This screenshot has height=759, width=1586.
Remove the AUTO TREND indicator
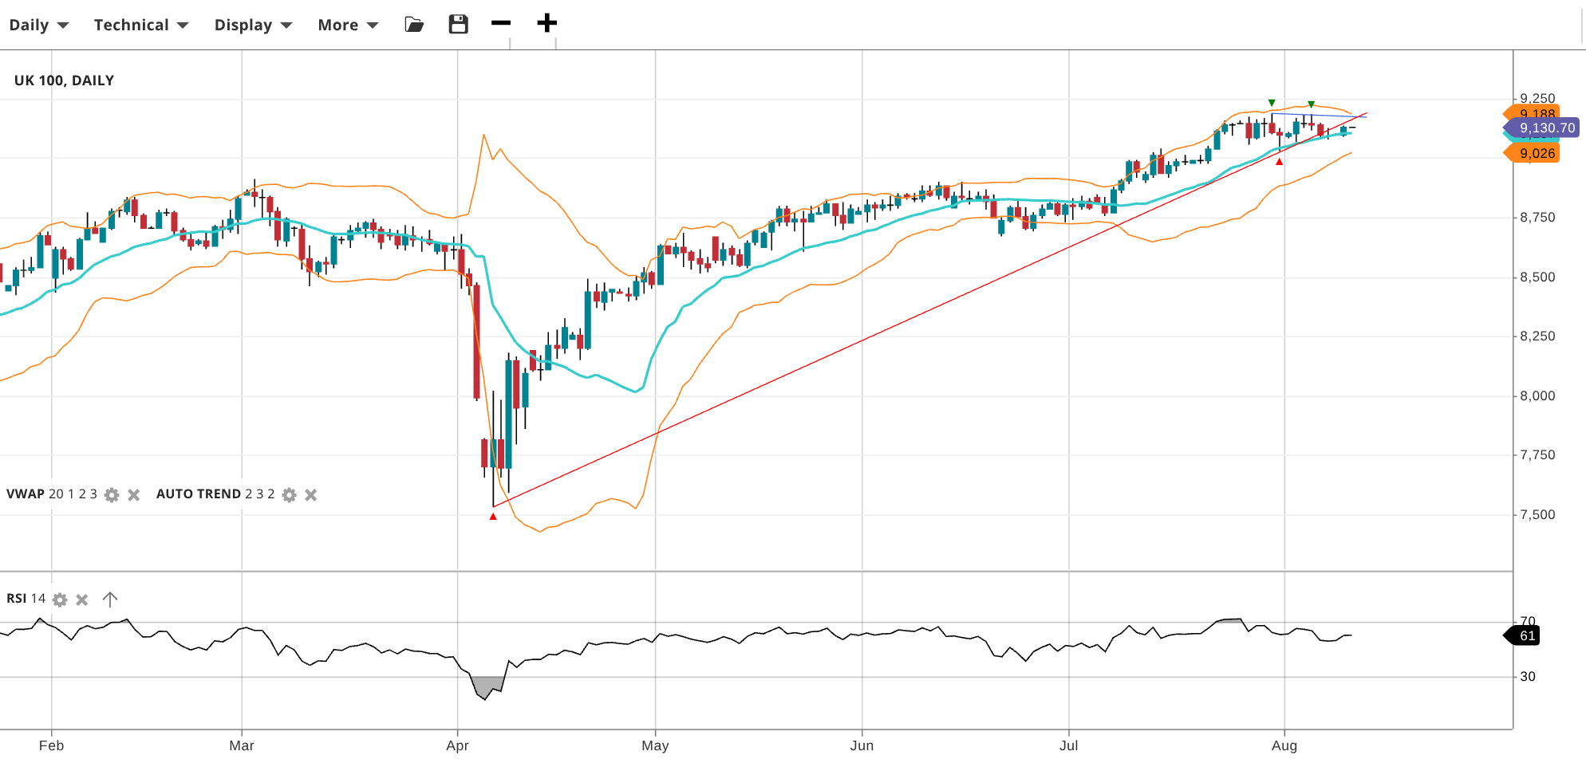(x=311, y=495)
